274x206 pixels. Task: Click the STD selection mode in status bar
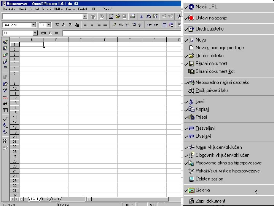coord(153,204)
